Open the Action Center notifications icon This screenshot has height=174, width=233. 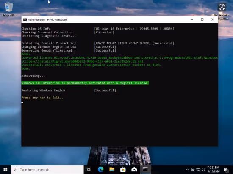(226, 169)
